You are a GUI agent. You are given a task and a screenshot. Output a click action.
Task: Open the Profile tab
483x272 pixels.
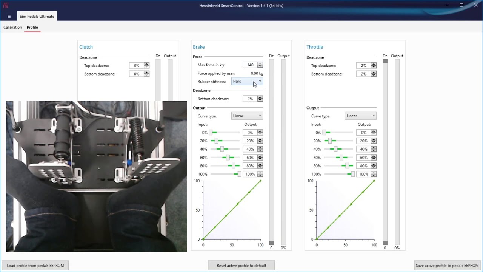pyautogui.click(x=32, y=27)
